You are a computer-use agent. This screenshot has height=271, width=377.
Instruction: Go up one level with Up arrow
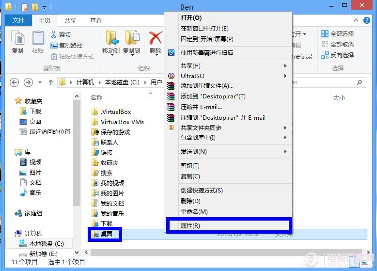51,82
